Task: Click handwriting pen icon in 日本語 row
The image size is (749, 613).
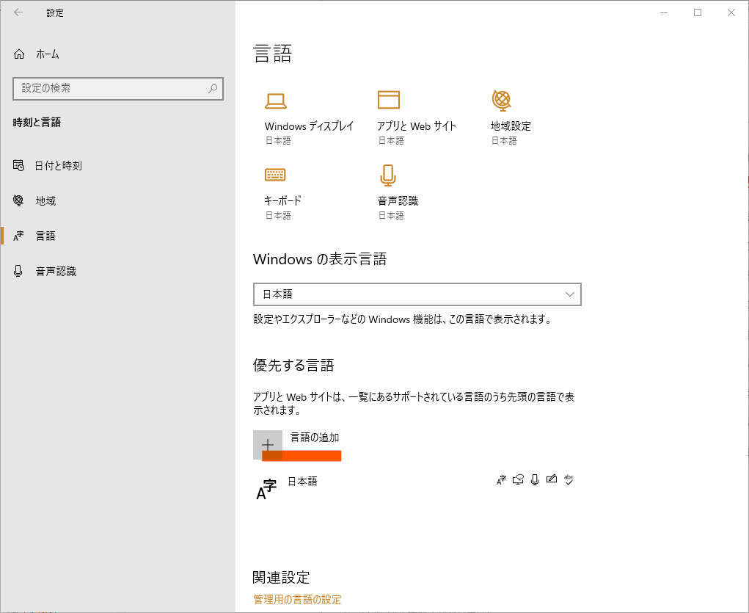Action: tap(551, 479)
